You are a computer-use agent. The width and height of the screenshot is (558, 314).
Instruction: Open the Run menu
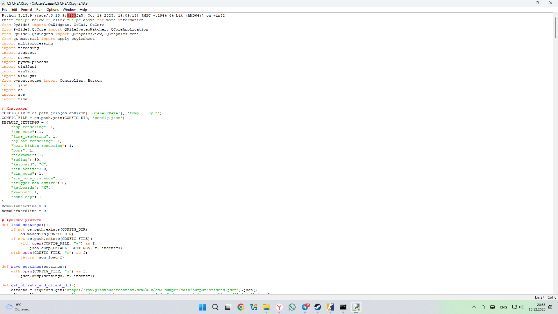click(39, 10)
